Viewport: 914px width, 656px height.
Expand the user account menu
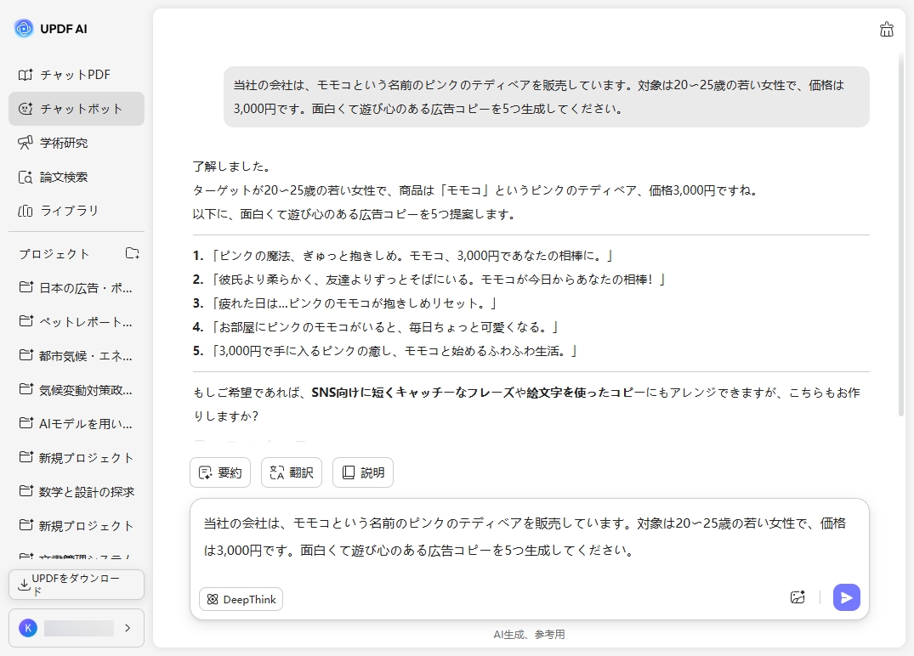(x=75, y=628)
